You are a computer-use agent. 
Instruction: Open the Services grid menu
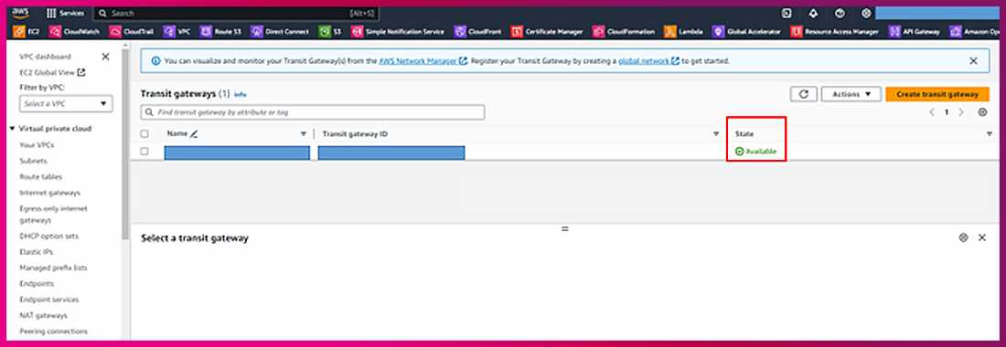(66, 13)
